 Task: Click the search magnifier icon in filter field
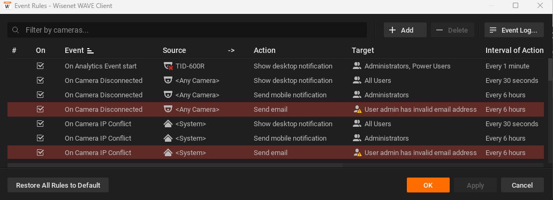pos(16,30)
